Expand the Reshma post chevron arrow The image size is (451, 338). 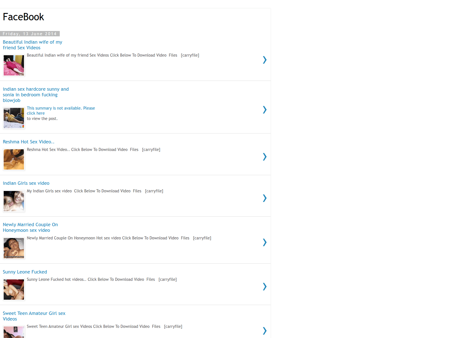(x=264, y=157)
